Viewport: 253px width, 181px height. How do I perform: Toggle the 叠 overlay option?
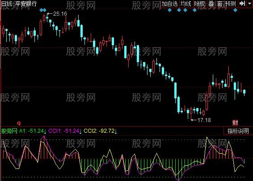(211, 4)
